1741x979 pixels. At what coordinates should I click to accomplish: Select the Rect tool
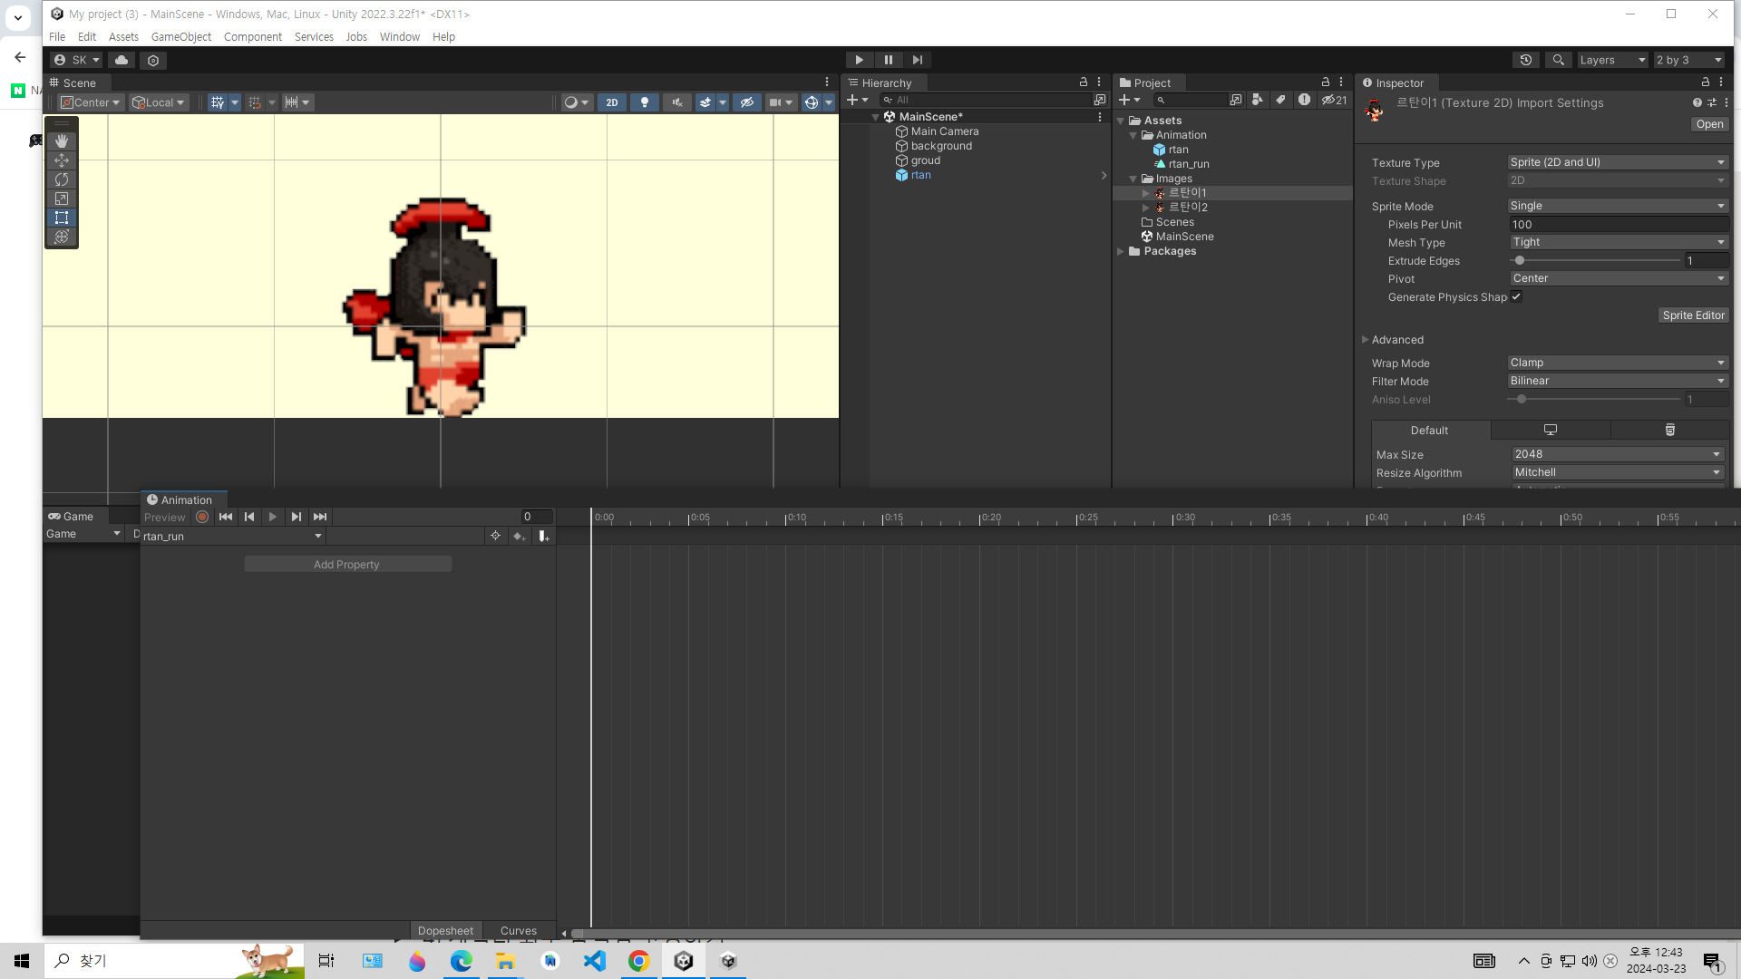[x=62, y=218]
